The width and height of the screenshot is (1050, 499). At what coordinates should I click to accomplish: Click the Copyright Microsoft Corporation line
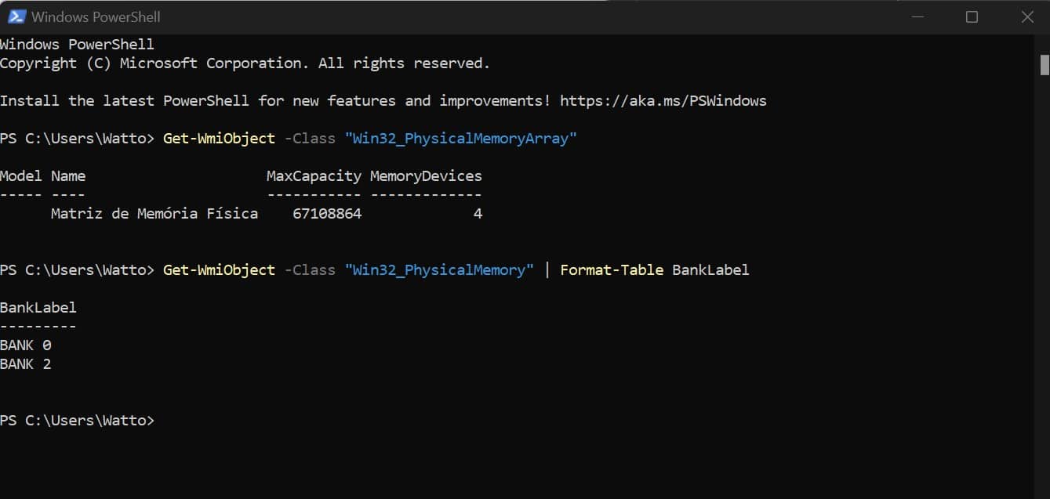[x=245, y=63]
